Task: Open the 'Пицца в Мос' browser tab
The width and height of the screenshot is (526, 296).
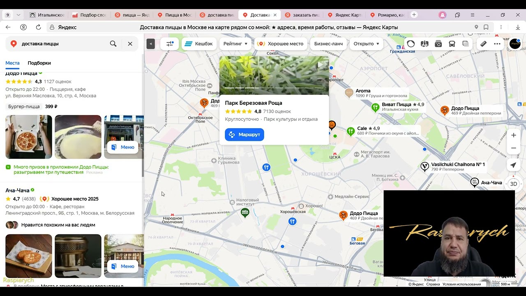Action: pos(174,15)
